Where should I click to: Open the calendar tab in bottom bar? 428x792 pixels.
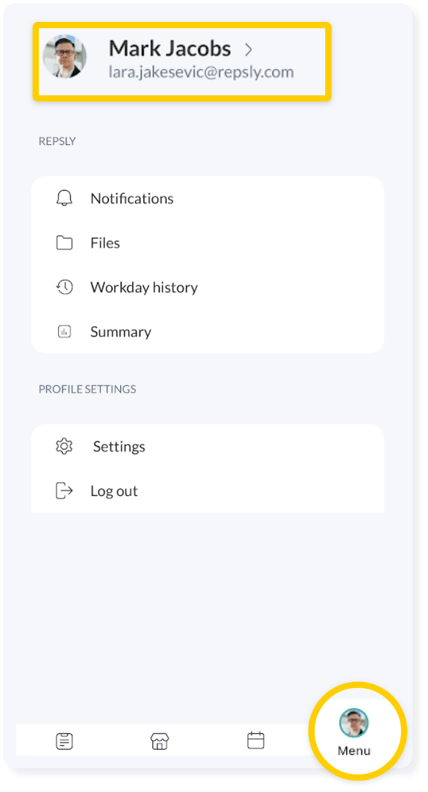[256, 741]
